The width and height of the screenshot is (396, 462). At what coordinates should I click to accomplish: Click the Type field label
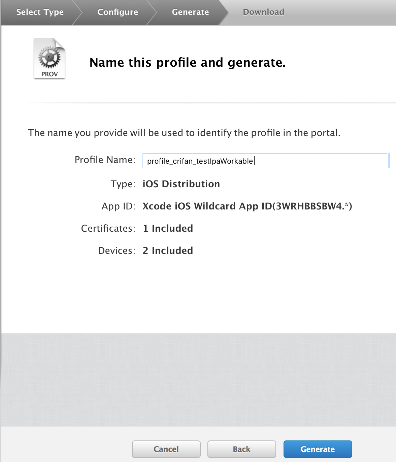(x=123, y=184)
